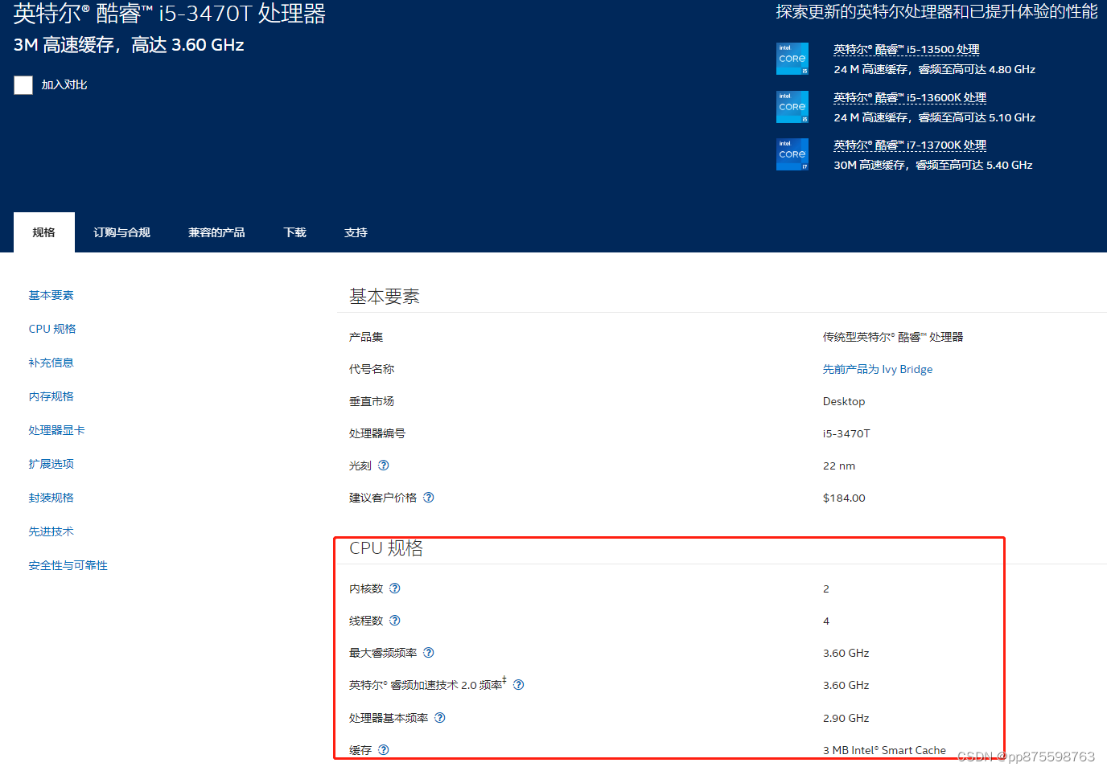Jump to CPU 规格 in sidebar

coord(52,329)
